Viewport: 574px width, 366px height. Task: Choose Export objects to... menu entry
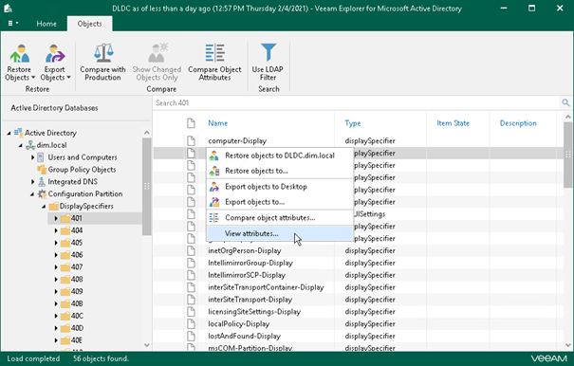tap(280, 202)
